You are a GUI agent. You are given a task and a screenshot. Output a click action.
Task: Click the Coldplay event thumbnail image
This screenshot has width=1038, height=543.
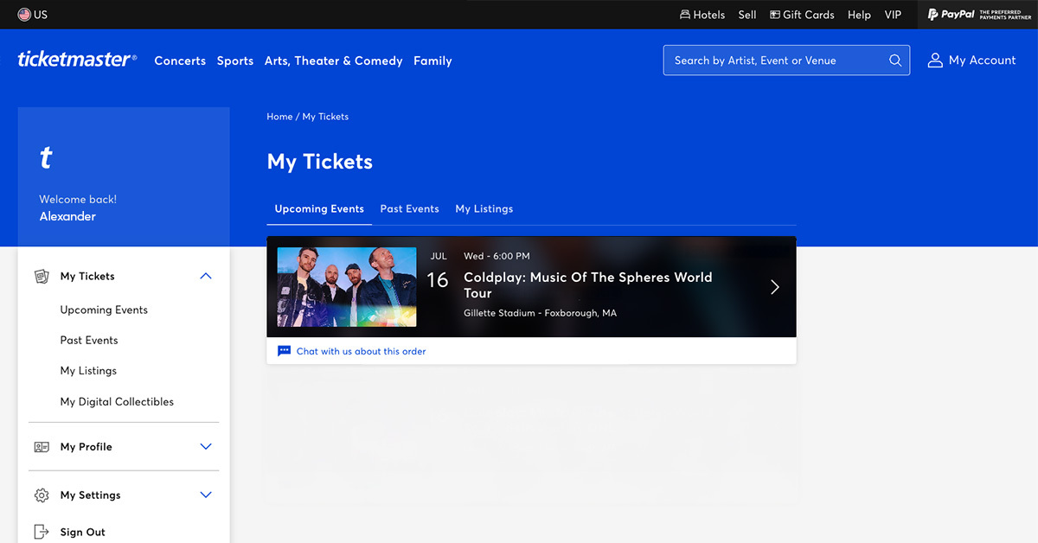pyautogui.click(x=345, y=287)
